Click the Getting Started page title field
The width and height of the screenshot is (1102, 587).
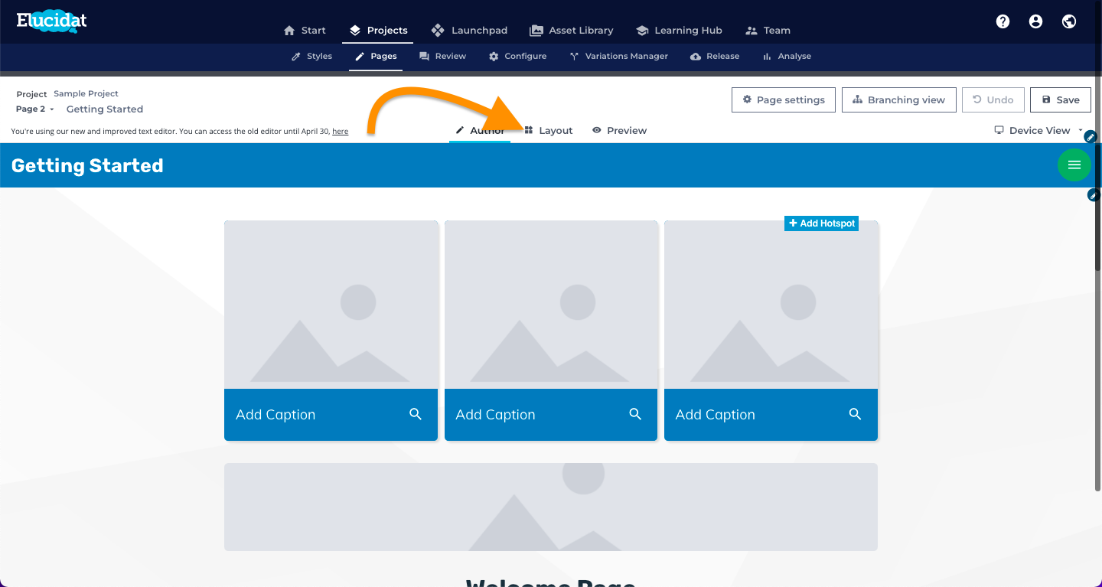tap(105, 109)
